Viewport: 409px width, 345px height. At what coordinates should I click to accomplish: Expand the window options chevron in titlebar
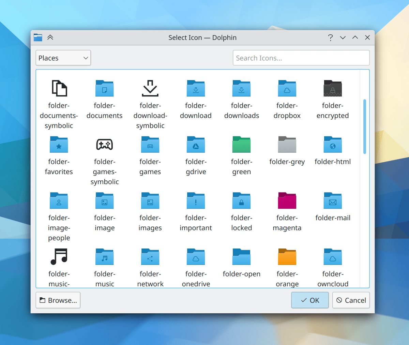[x=343, y=37]
